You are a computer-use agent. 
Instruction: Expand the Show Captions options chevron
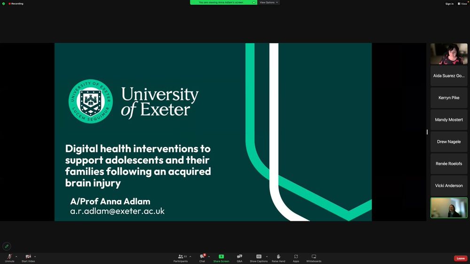267,256
